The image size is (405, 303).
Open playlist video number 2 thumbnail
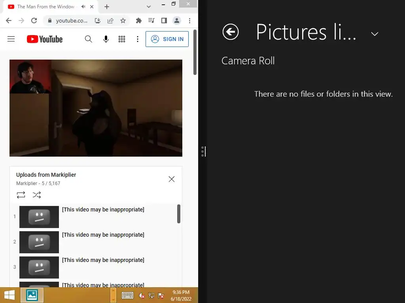tap(39, 242)
